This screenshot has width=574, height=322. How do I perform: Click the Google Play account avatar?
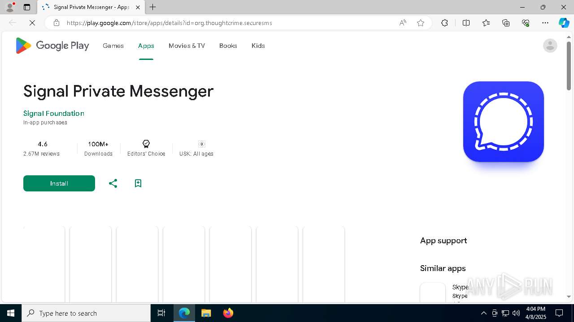coord(550,46)
